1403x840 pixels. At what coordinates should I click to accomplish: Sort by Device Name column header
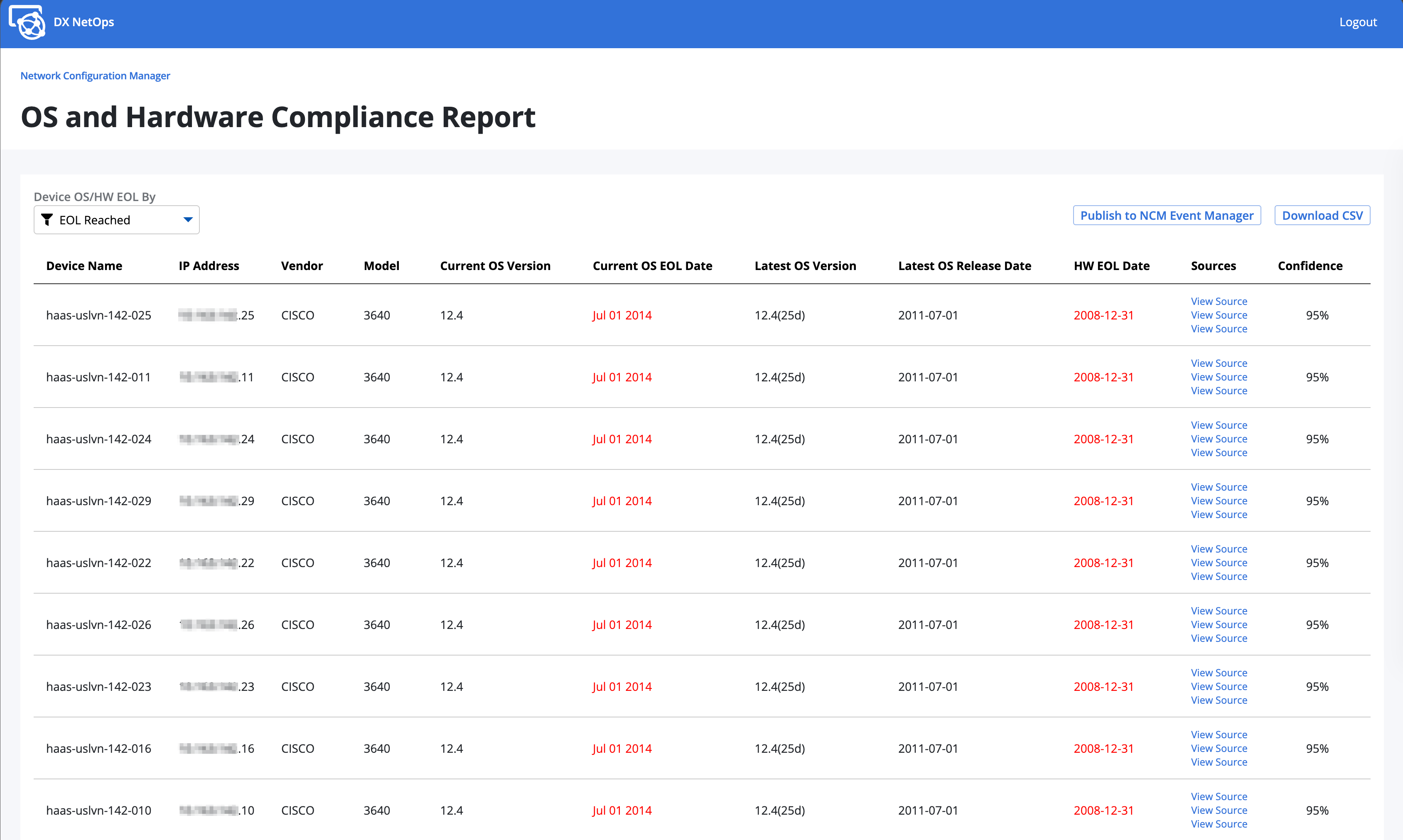[x=84, y=265]
